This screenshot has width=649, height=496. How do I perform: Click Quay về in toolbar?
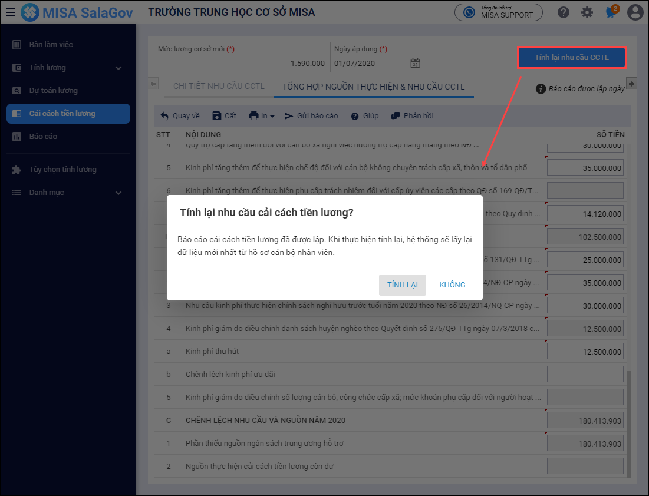[180, 116]
